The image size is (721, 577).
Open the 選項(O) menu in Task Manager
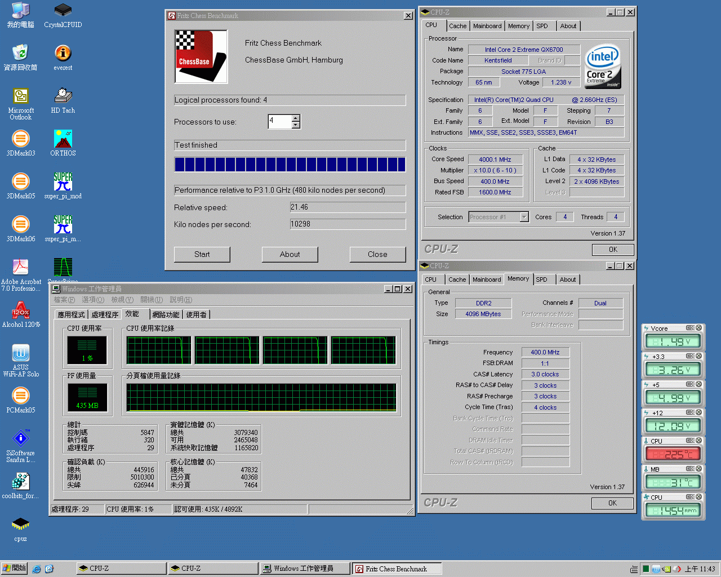[93, 300]
